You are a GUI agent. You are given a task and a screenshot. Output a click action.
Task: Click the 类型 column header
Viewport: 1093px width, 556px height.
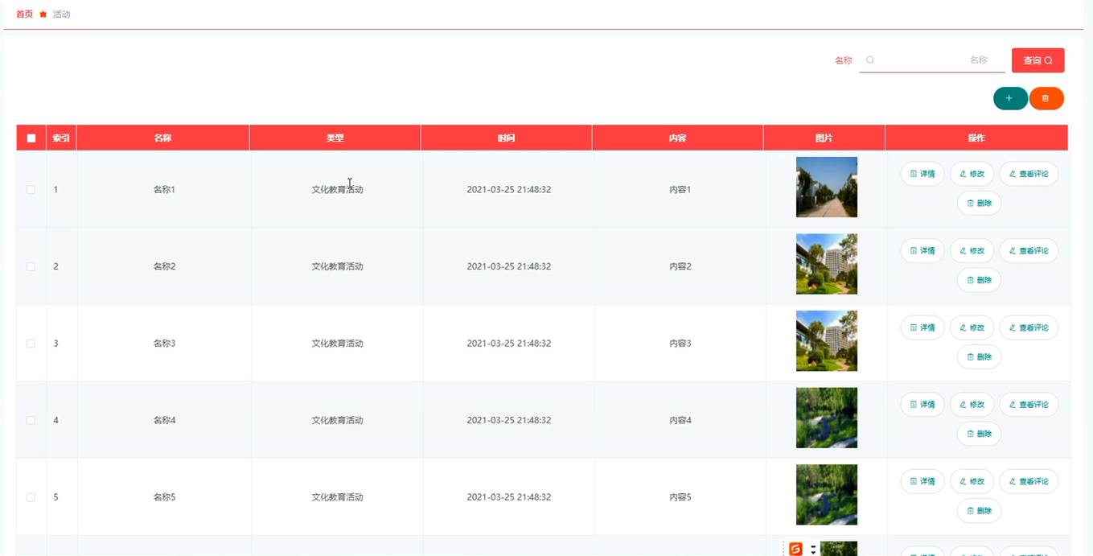pyautogui.click(x=335, y=138)
